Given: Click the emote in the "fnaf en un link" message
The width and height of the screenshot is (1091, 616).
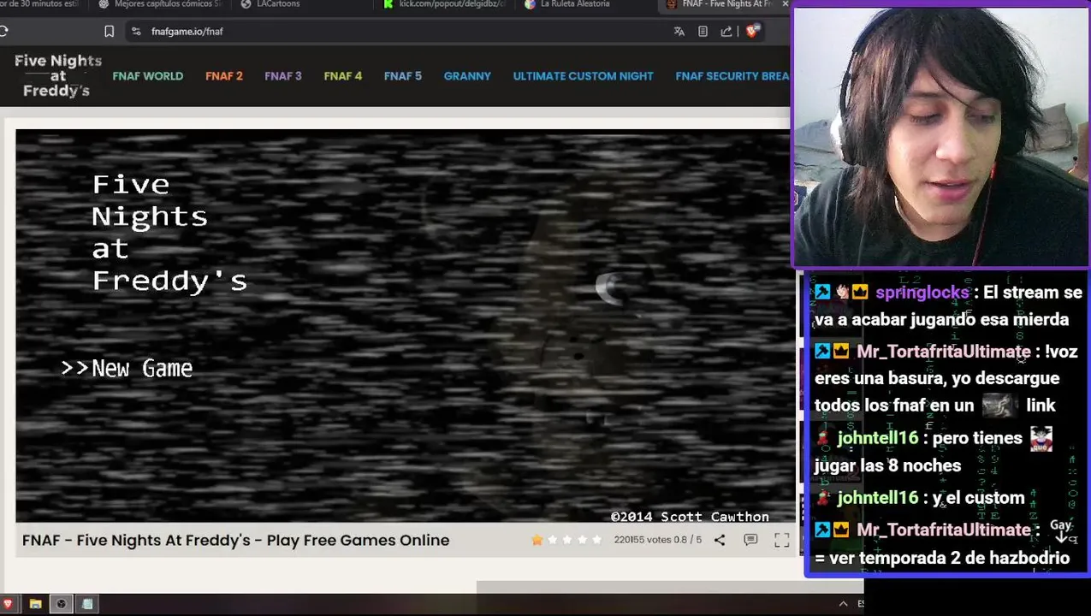Looking at the screenshot, I should [999, 405].
